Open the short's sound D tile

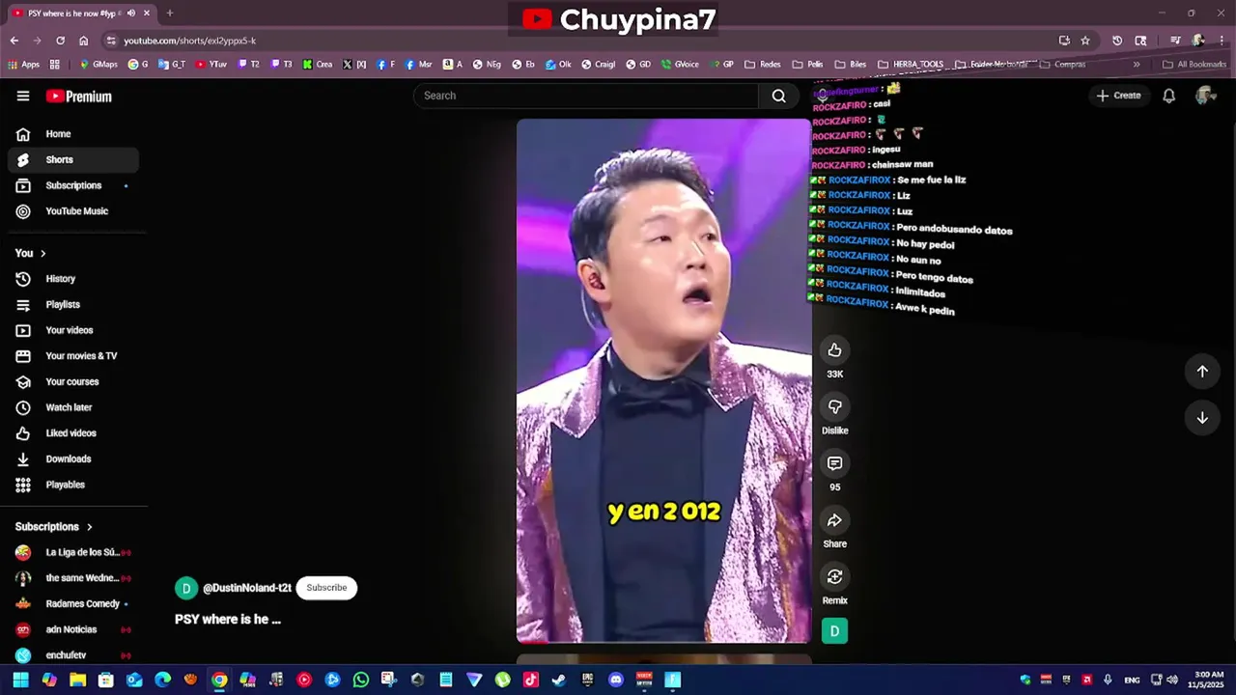(834, 631)
